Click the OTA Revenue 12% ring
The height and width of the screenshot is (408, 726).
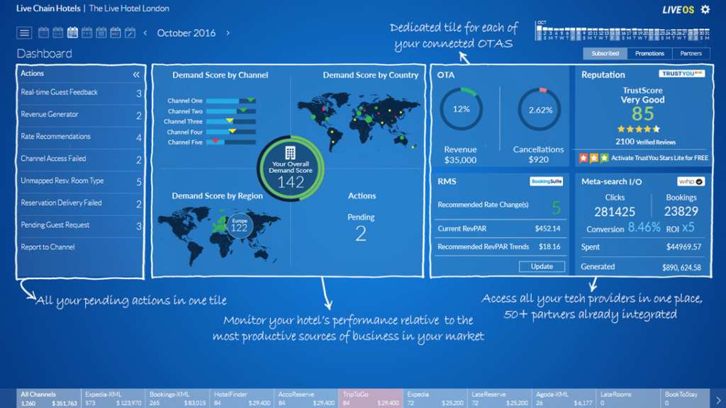461,109
